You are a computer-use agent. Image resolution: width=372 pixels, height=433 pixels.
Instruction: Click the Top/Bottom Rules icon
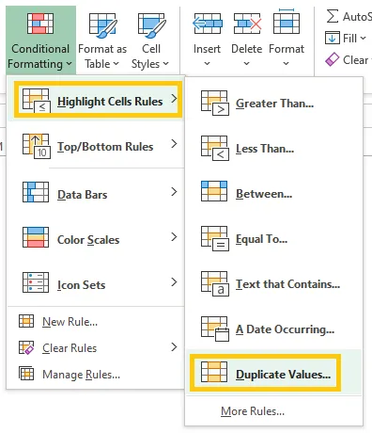pyautogui.click(x=37, y=146)
